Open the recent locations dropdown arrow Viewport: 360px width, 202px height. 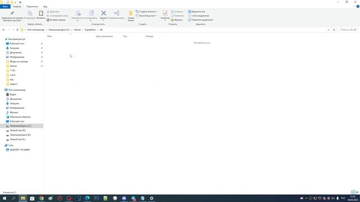pyautogui.click(x=13, y=30)
